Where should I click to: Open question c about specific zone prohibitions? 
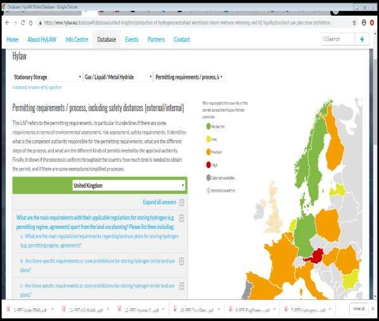point(98,290)
